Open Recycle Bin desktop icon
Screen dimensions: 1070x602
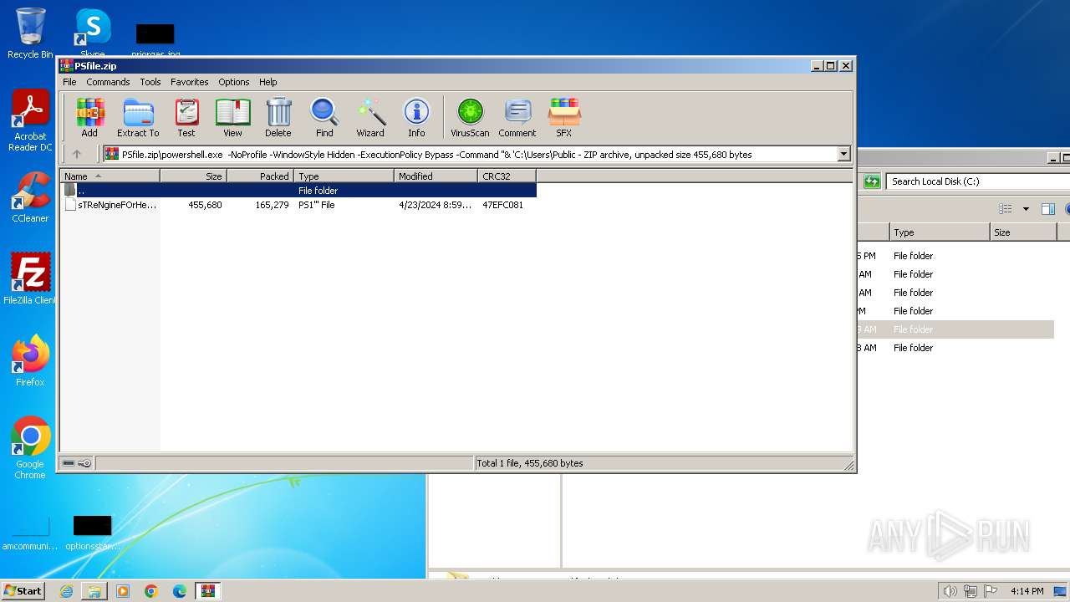tap(30, 33)
